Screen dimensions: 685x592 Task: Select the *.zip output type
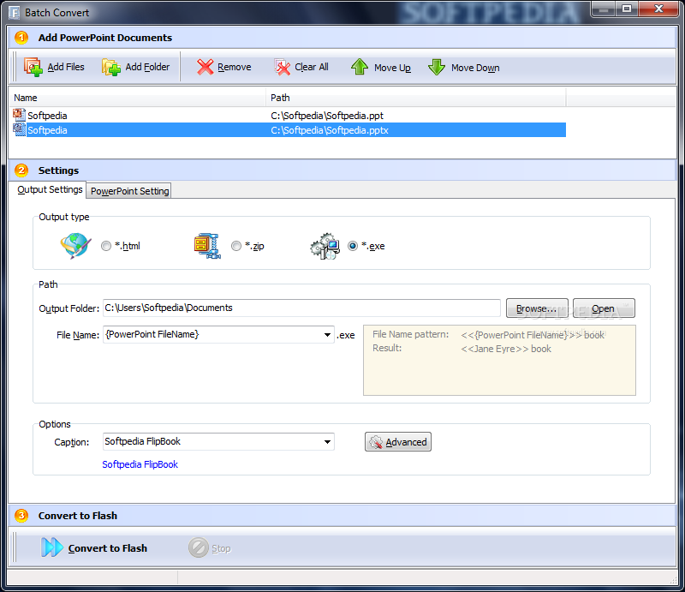pyautogui.click(x=236, y=246)
